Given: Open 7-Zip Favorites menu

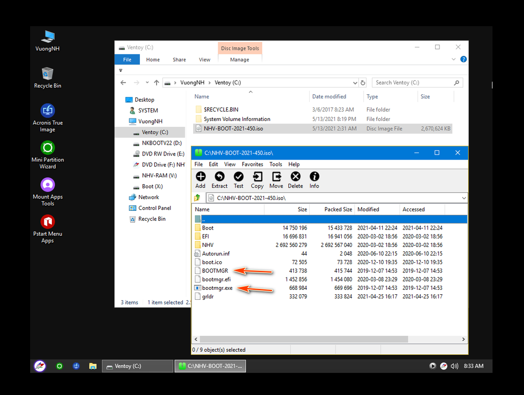Looking at the screenshot, I should pos(252,164).
